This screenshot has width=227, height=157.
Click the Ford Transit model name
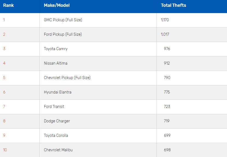pos(54,107)
